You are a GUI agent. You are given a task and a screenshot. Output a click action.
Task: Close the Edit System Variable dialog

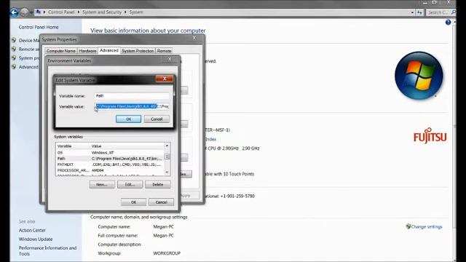(x=165, y=79)
